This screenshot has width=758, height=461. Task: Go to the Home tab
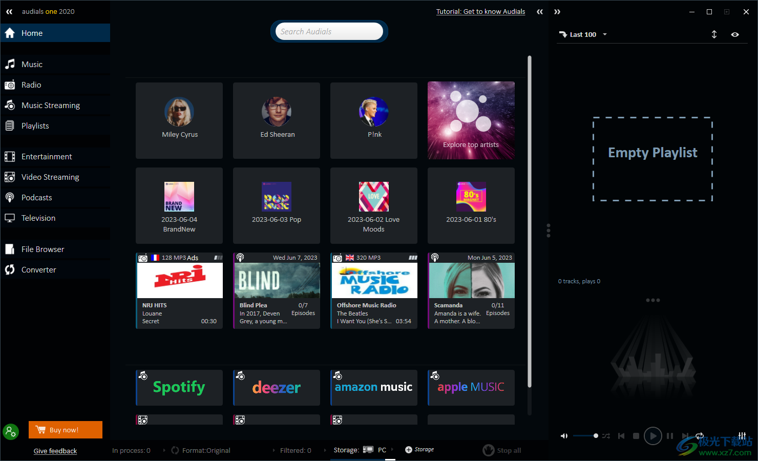pos(55,33)
